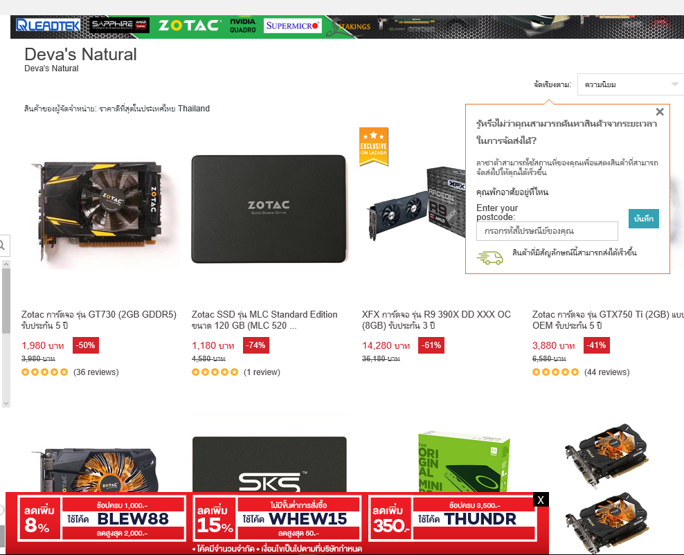Click the XFX R9 390X product image
Image resolution: width=684 pixels, height=555 pixels.
tap(416, 205)
